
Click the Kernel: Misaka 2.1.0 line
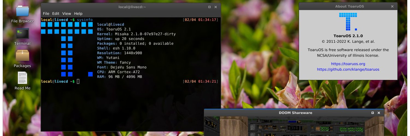coord(136,34)
